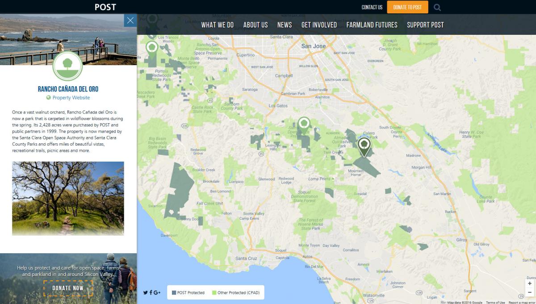Click the oak trees trail photo

click(68, 198)
